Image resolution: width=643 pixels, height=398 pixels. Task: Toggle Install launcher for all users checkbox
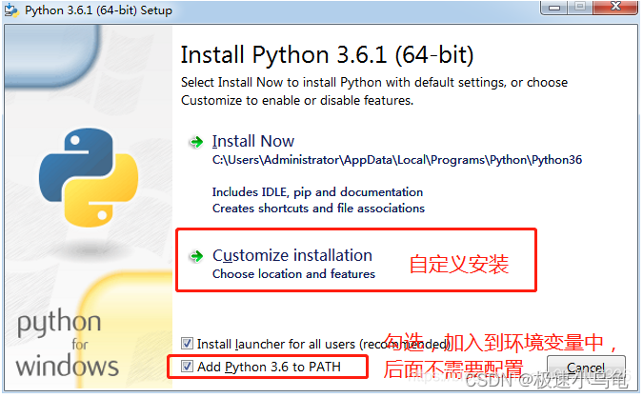(x=187, y=344)
